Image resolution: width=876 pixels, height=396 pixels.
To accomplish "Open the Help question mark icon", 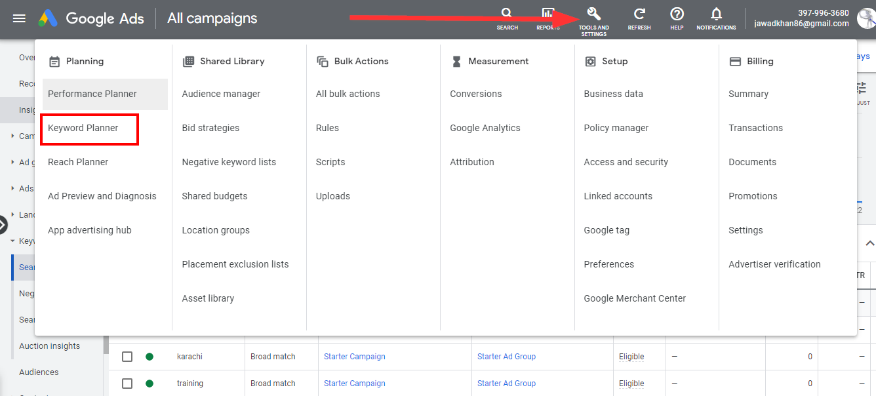I will [x=677, y=14].
